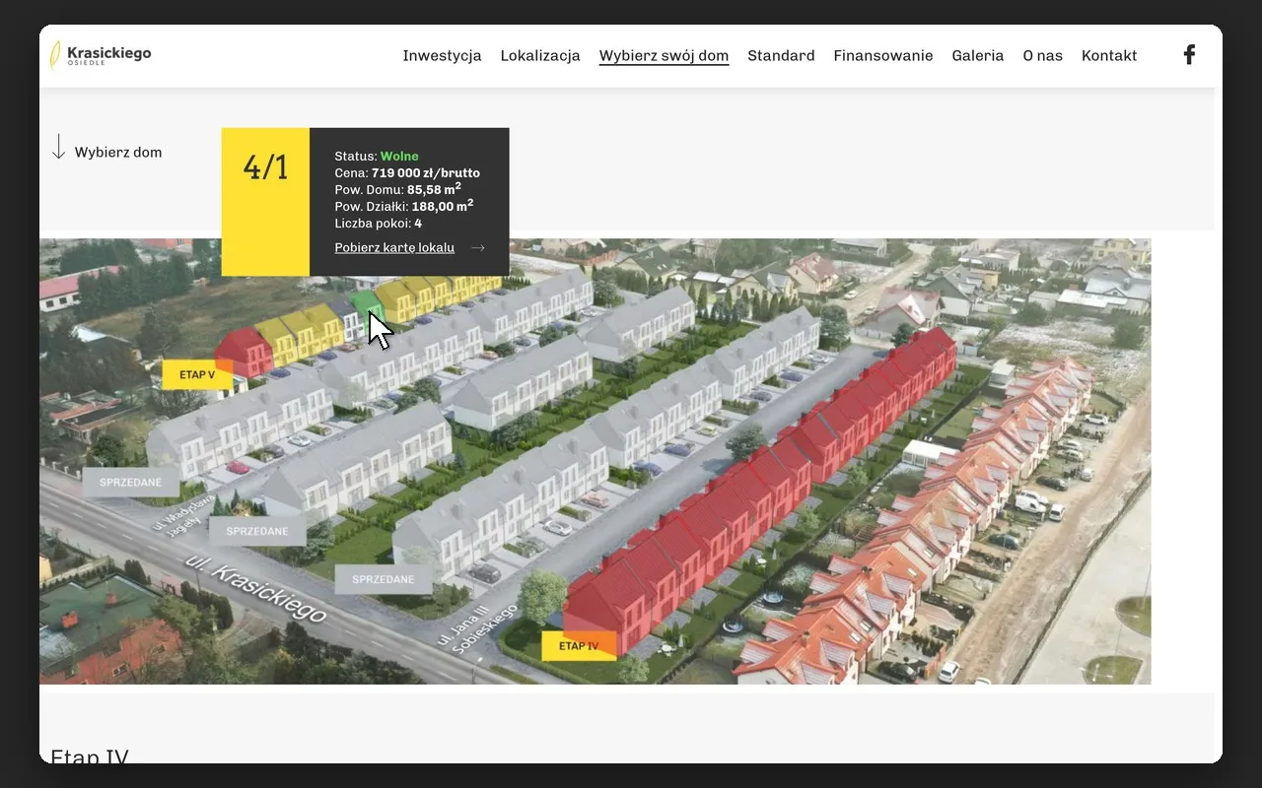1262x788 pixels.
Task: Select Wybierz swój dom in navigation
Action: (664, 56)
